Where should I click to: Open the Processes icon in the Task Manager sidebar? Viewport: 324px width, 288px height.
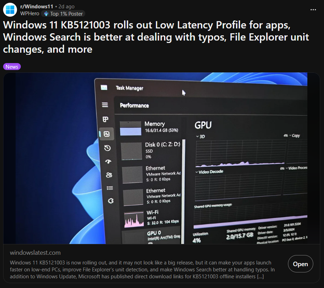106,119
